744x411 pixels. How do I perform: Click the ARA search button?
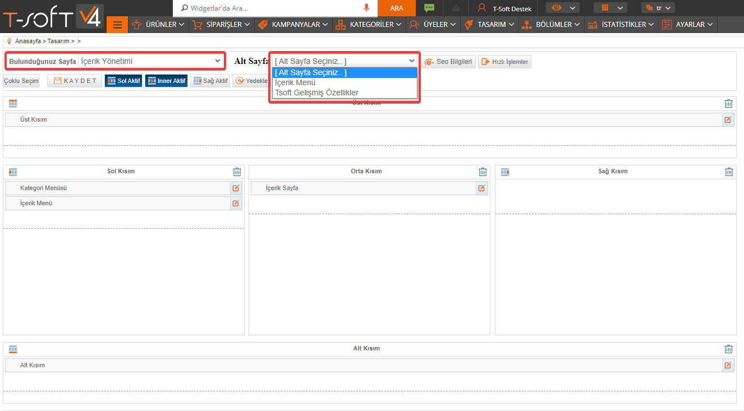click(x=397, y=8)
